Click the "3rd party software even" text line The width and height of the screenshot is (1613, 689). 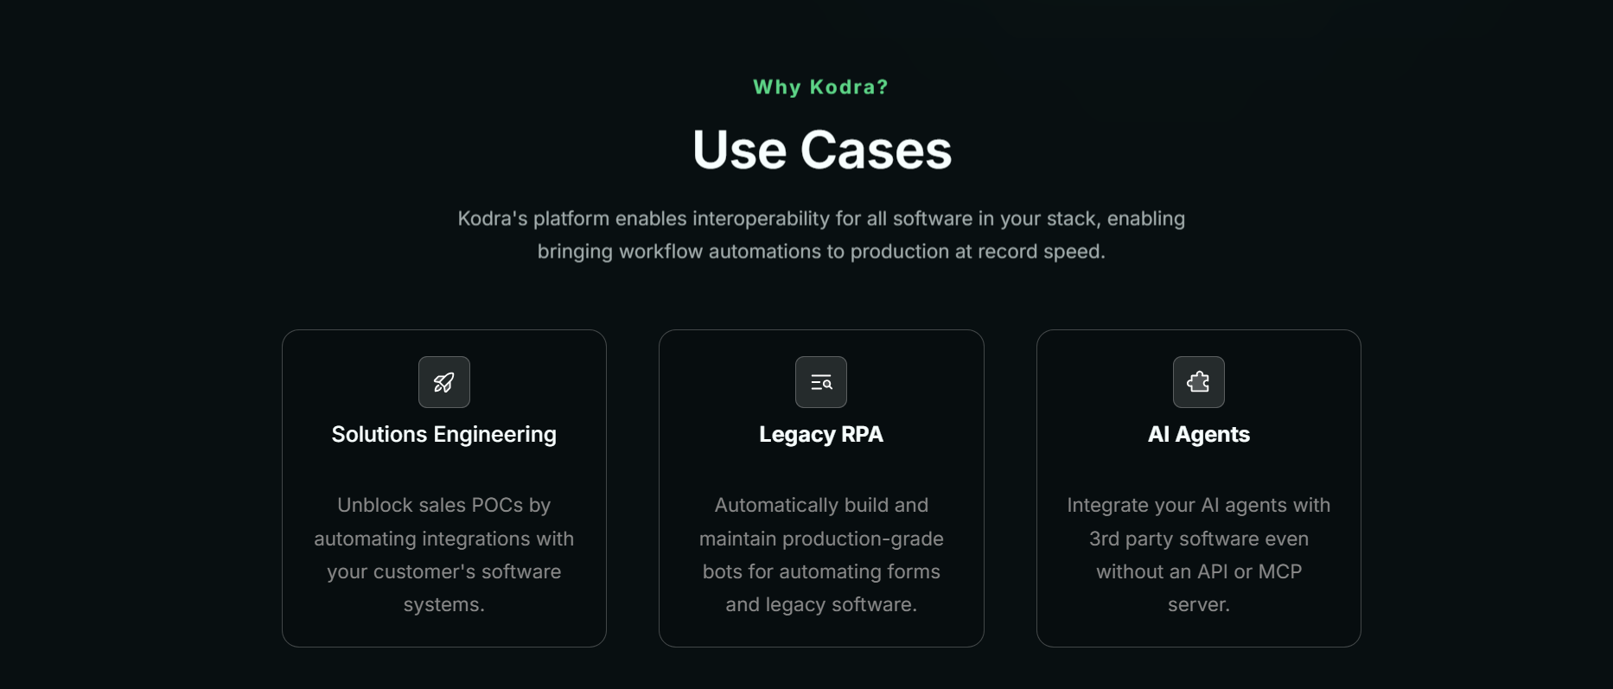pyautogui.click(x=1199, y=539)
